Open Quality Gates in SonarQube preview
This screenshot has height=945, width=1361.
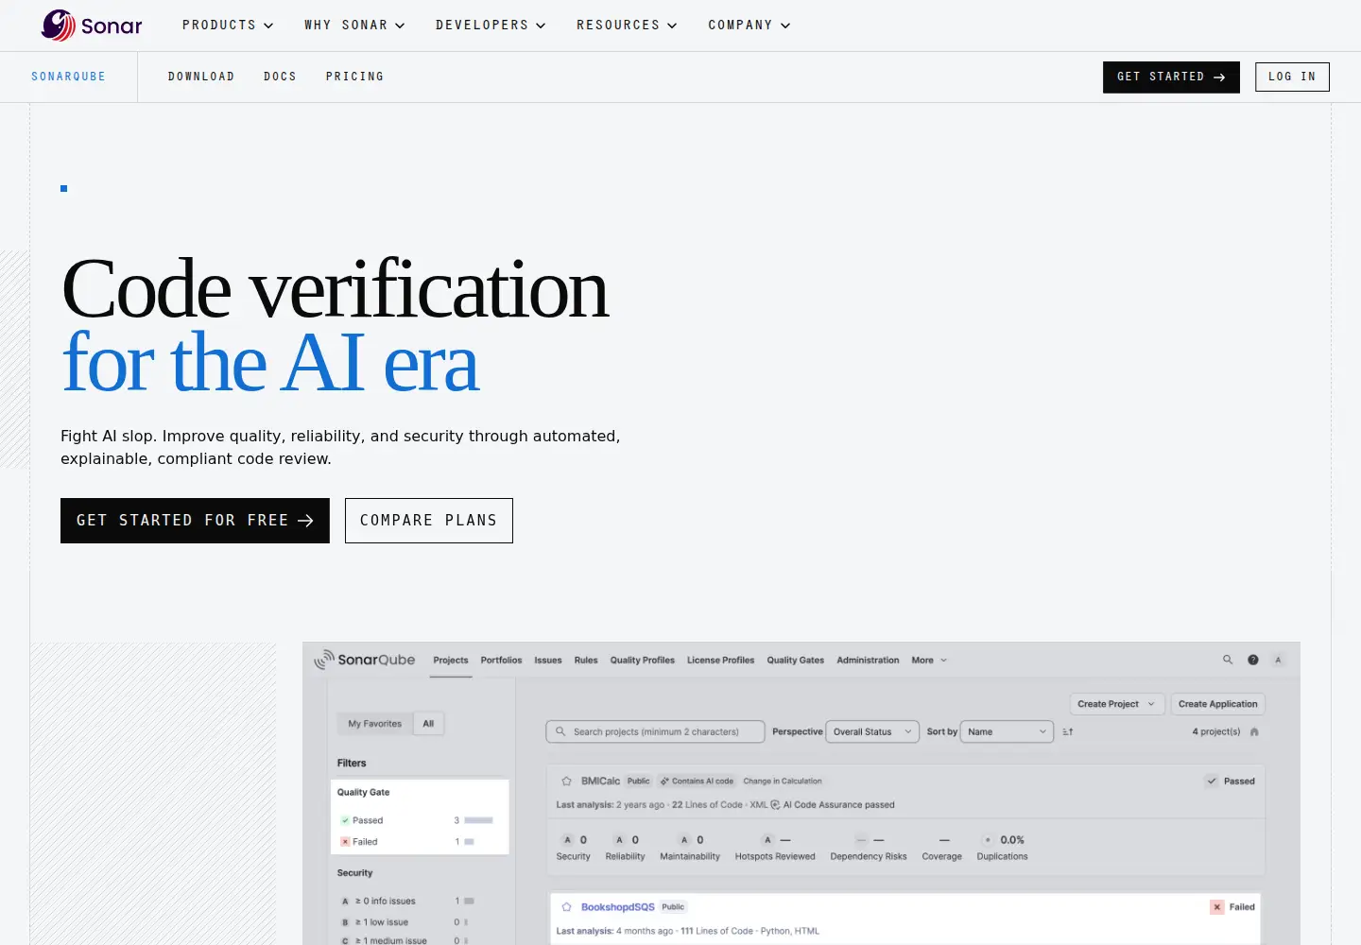796,661
